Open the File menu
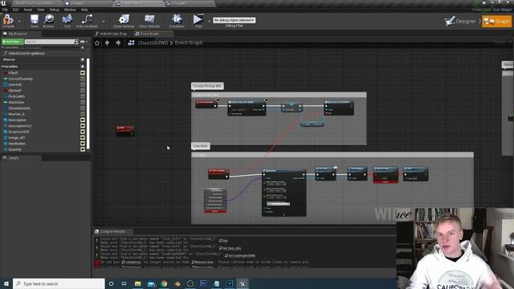Image resolution: width=514 pixels, height=289 pixels. (5, 10)
